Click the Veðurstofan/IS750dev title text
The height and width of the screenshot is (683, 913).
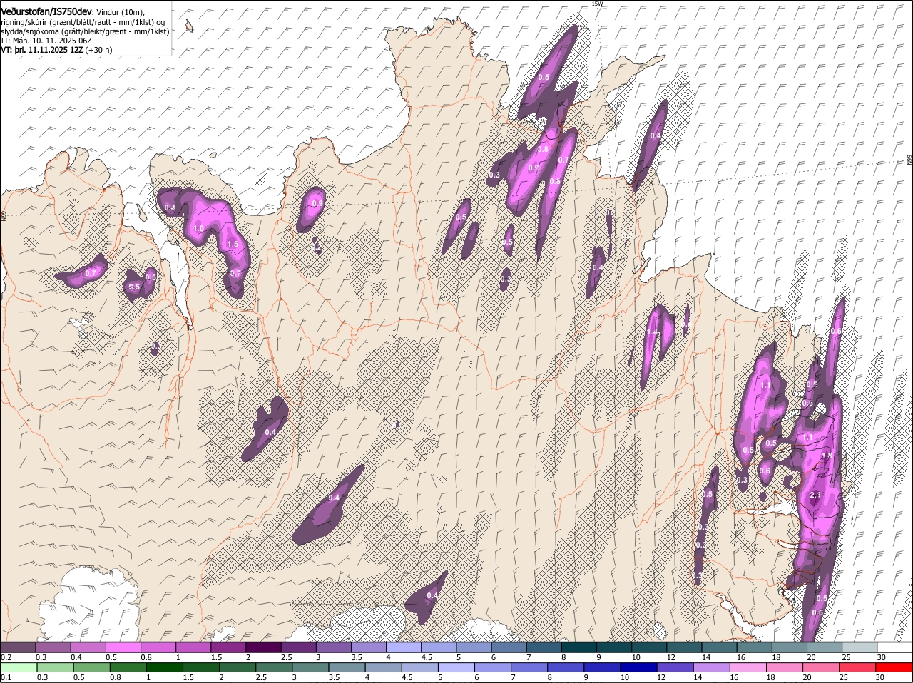46,11
